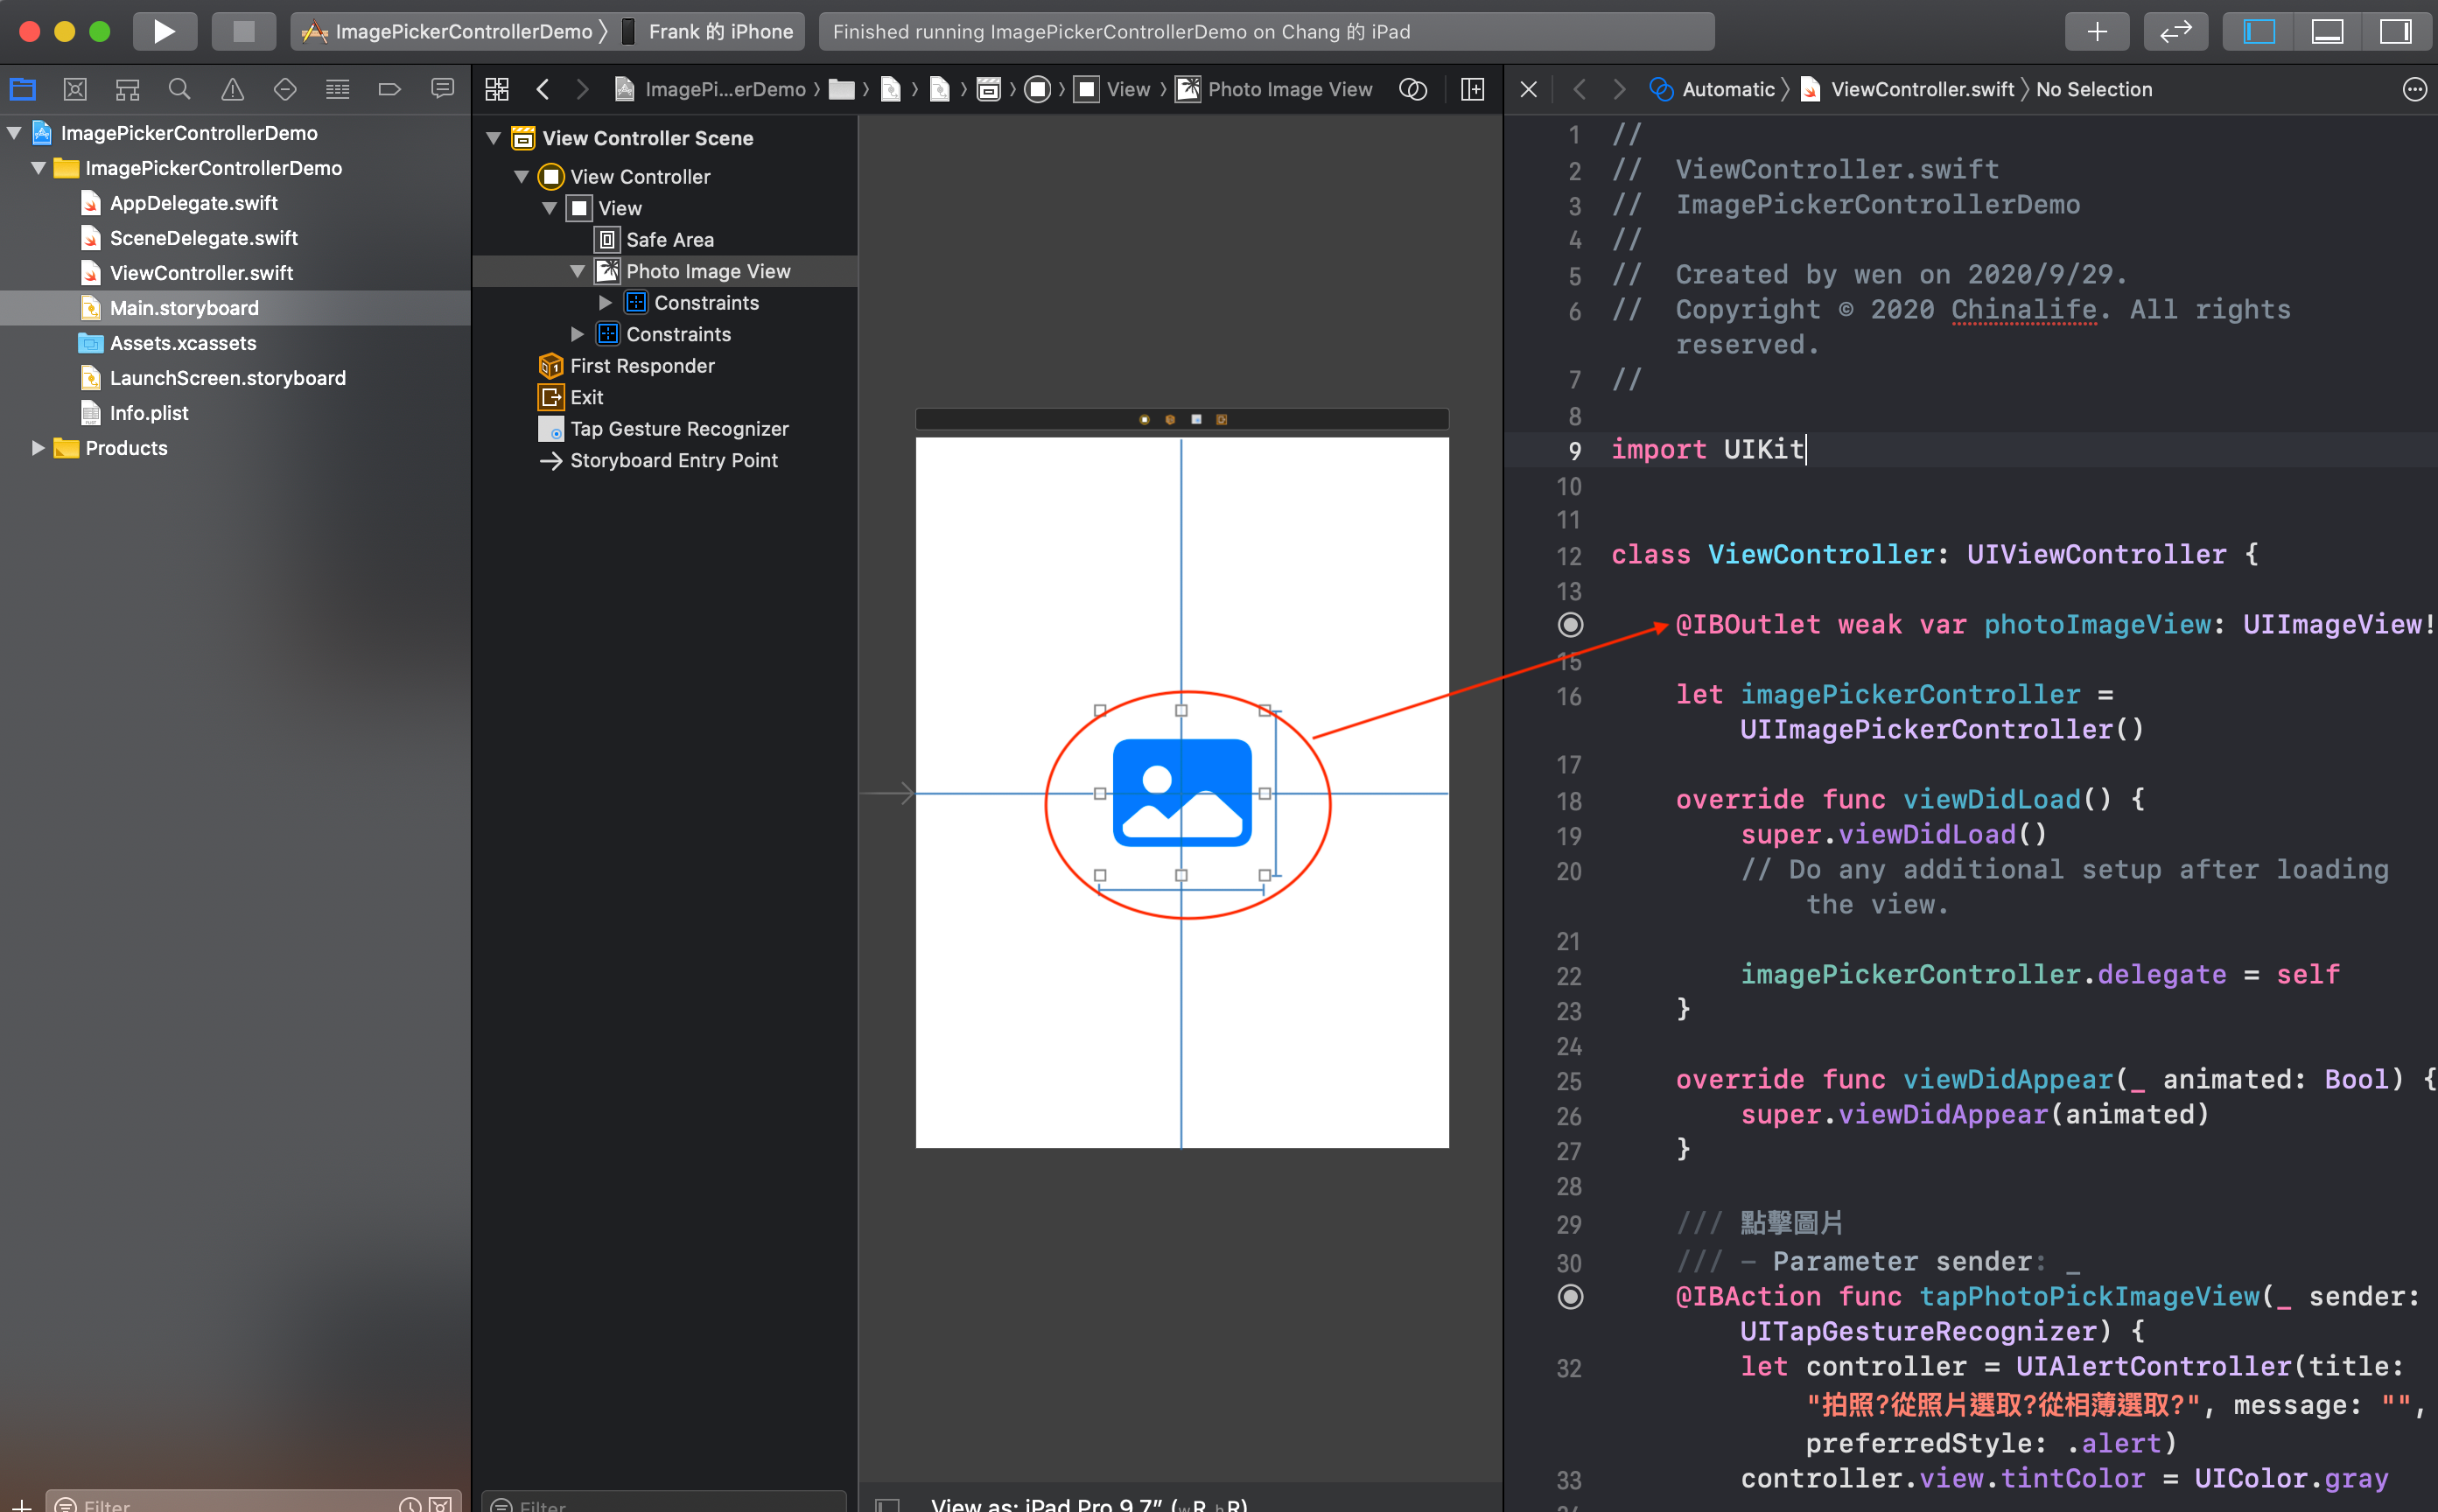Image resolution: width=2438 pixels, height=1512 pixels.
Task: Open the Report navigator
Action: click(442, 89)
